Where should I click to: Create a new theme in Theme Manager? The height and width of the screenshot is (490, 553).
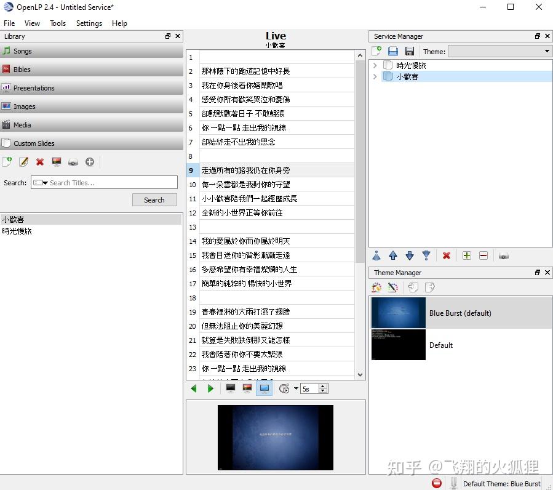tap(376, 287)
